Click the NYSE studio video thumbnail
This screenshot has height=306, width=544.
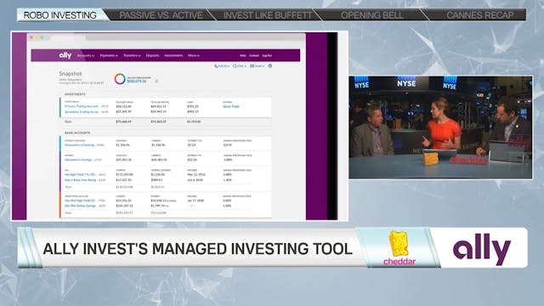(440, 127)
